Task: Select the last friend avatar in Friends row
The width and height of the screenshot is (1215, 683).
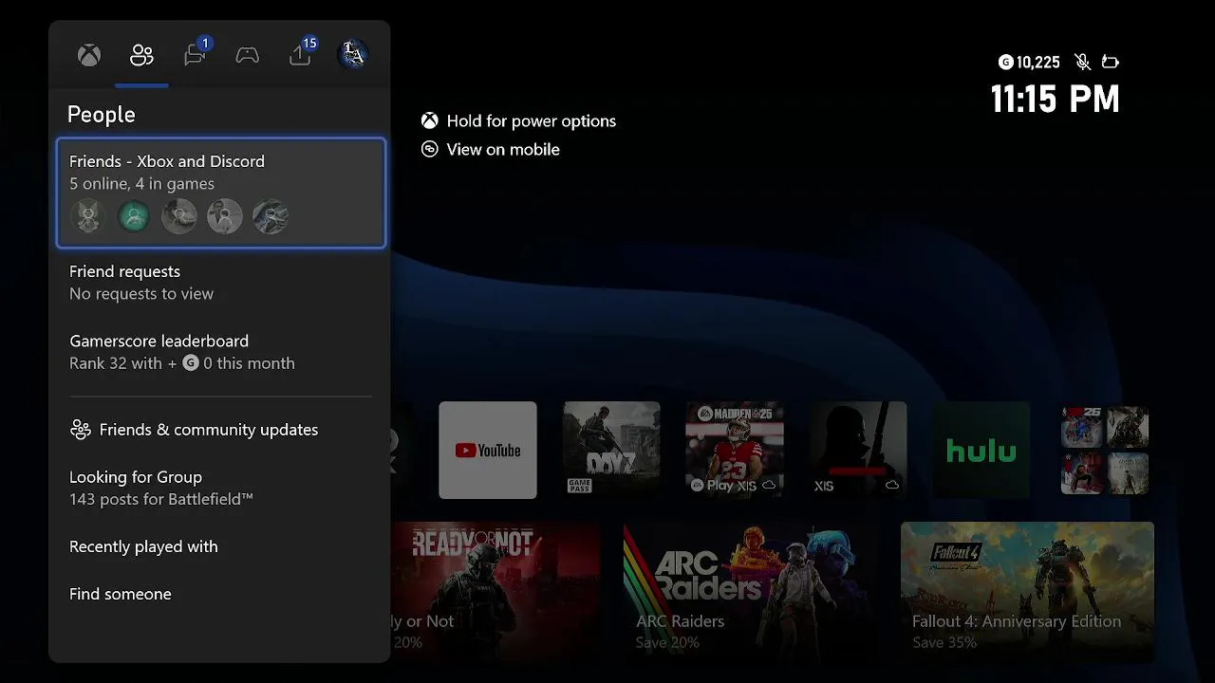Action: 271,217
